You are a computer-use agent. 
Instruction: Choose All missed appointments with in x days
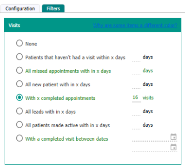pyautogui.click(x=20, y=71)
